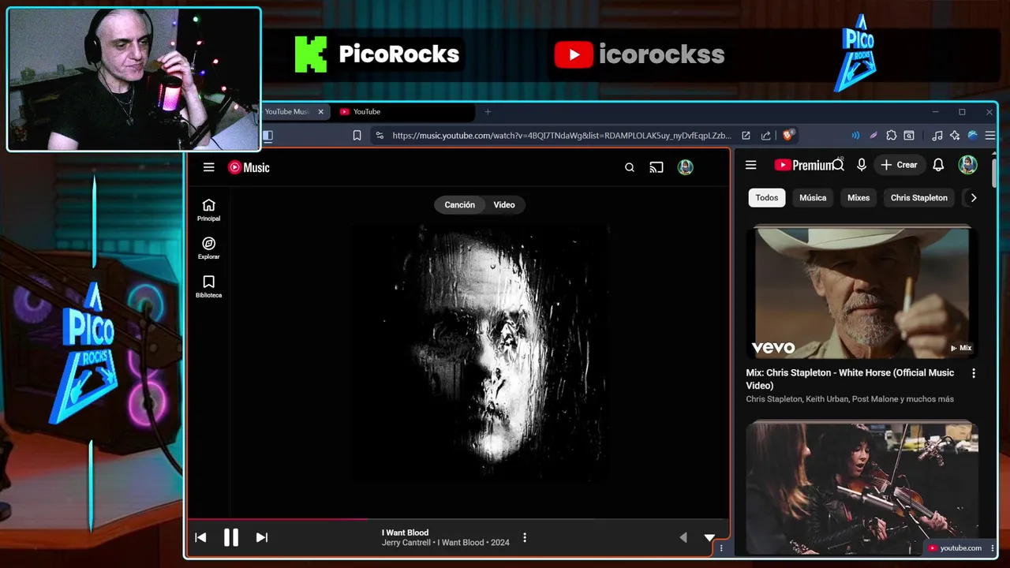Open the Mix: Chris Stapleton video title
Screen dimensions: 1010x568
(x=850, y=379)
